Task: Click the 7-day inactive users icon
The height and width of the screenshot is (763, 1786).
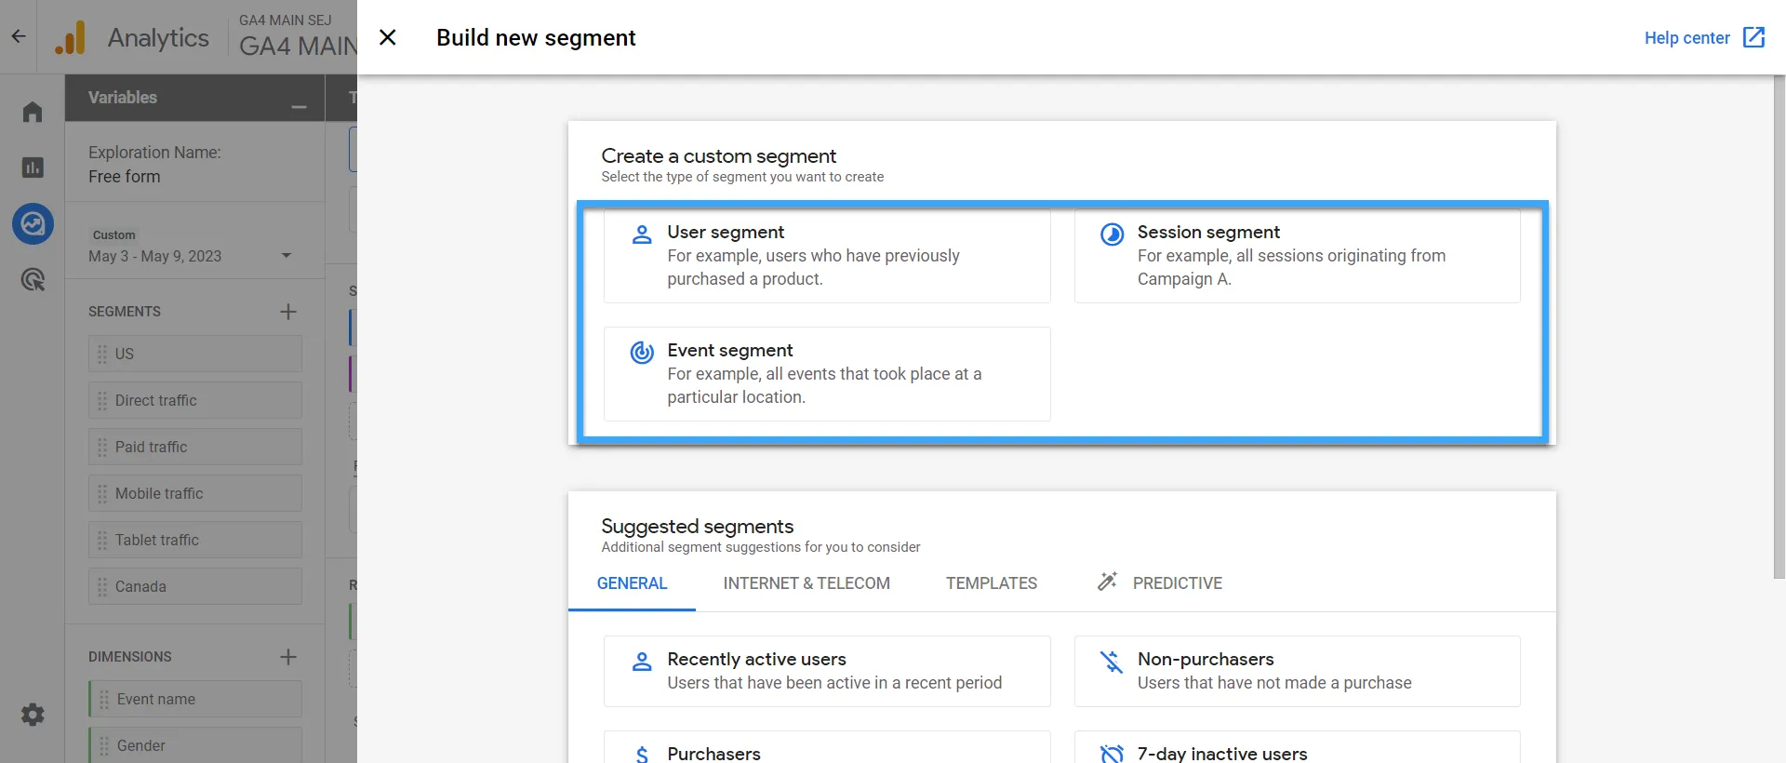Action: click(1112, 754)
